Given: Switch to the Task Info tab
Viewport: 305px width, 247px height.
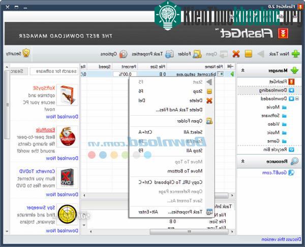Looking at the screenshot, I should [x=224, y=206].
